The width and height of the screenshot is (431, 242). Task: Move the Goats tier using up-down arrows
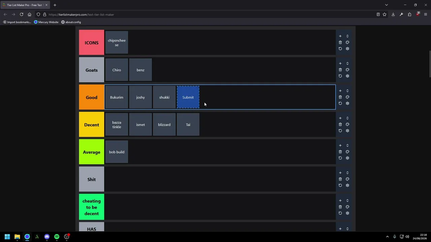tap(347, 64)
